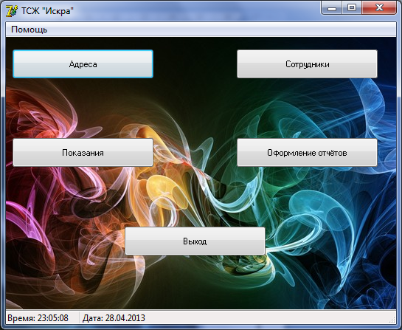Click the status bar resize grip
The height and width of the screenshot is (330, 402).
pyautogui.click(x=392, y=320)
